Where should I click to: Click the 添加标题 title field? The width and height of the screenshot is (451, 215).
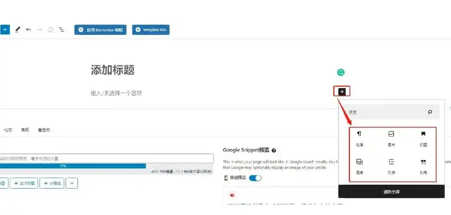pos(113,70)
